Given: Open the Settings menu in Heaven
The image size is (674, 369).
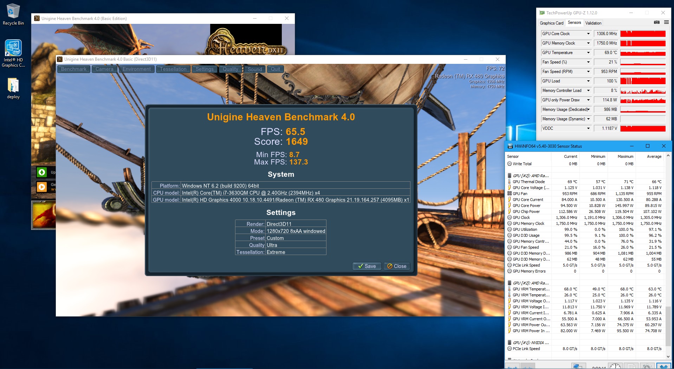Looking at the screenshot, I should [205, 69].
